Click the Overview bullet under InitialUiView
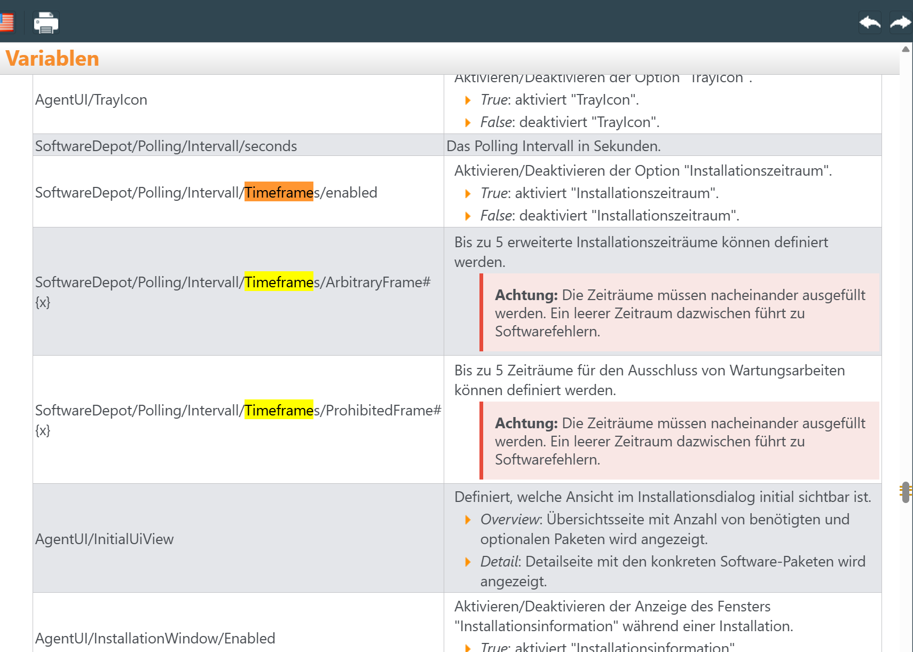913x652 pixels. click(665, 529)
